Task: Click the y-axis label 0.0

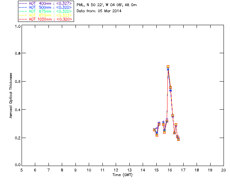Action: 18,165
